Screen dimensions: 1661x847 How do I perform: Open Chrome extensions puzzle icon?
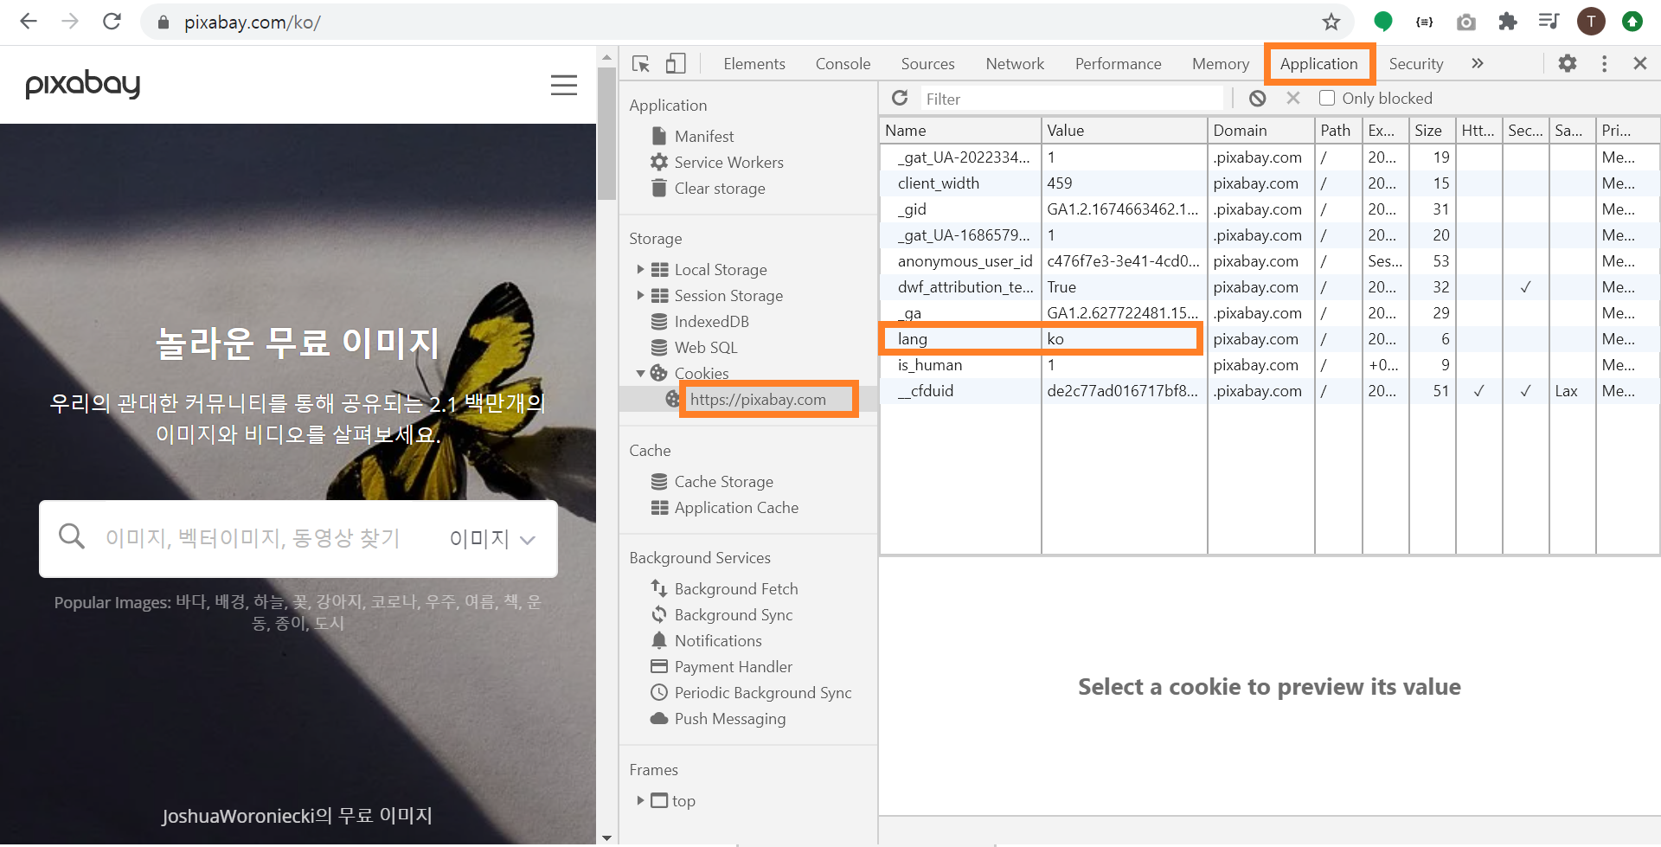[1508, 22]
